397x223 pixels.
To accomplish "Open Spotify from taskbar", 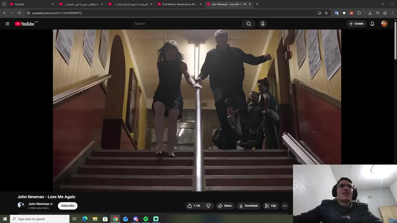I will (146, 219).
